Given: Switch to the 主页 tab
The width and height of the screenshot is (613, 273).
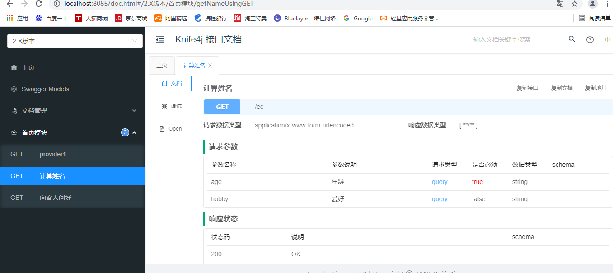Looking at the screenshot, I should click(x=162, y=65).
